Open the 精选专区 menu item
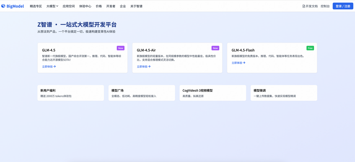Screen dimensions: 355x162 pyautogui.click(x=36, y=6)
